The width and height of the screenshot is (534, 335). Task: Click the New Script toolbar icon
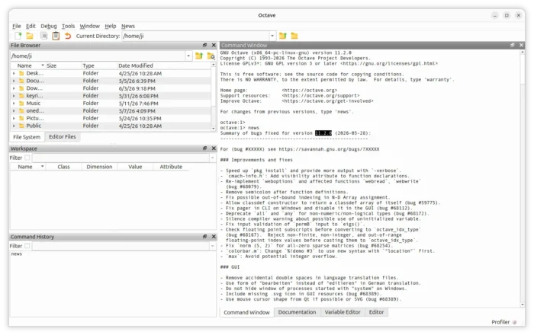[18, 35]
